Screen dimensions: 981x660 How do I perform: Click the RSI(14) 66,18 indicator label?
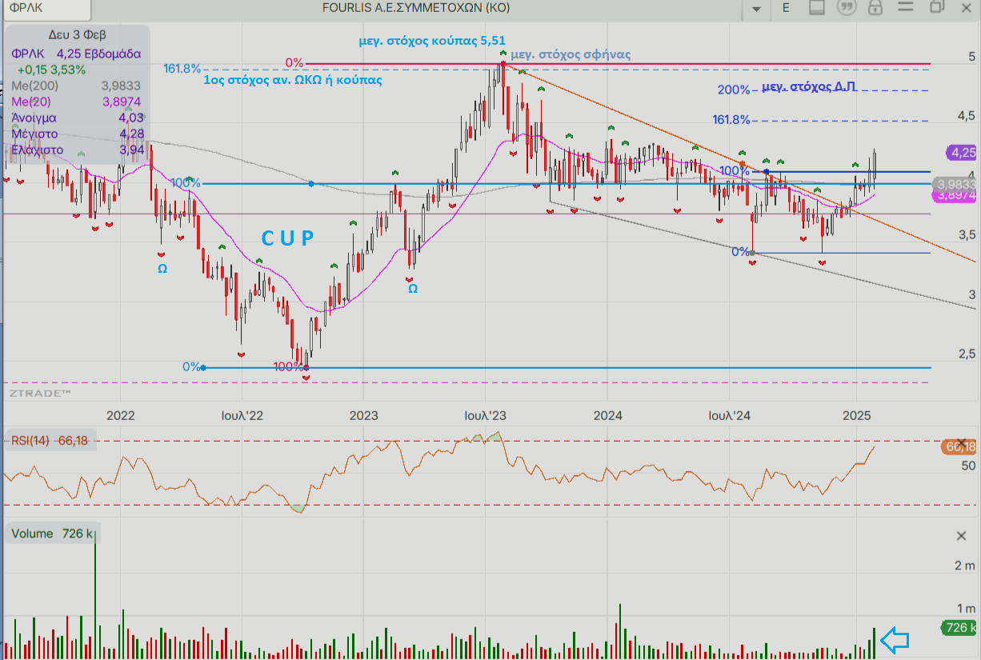(x=50, y=440)
